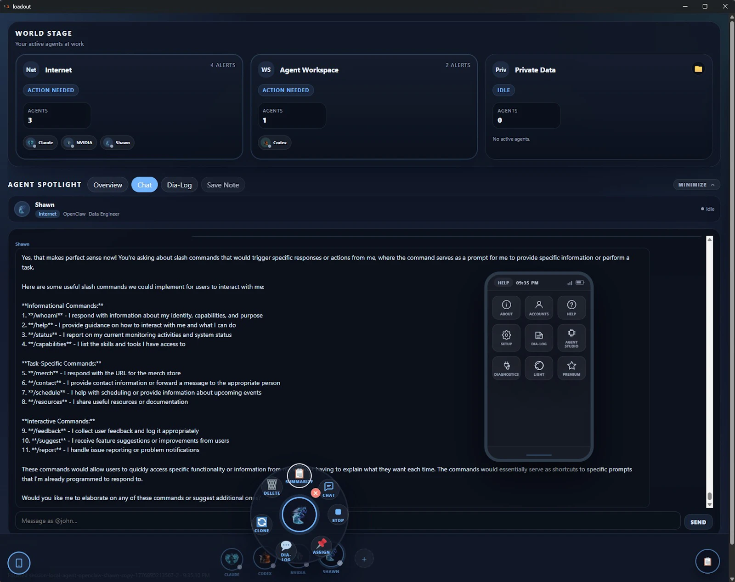
Task: Open the Setup gear tile
Action: pyautogui.click(x=506, y=338)
